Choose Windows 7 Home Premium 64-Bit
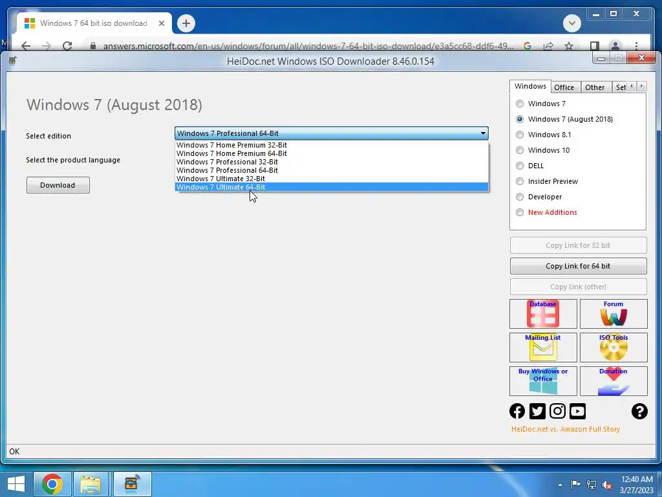Screen dimensions: 662x497 pyautogui.click(x=332, y=153)
